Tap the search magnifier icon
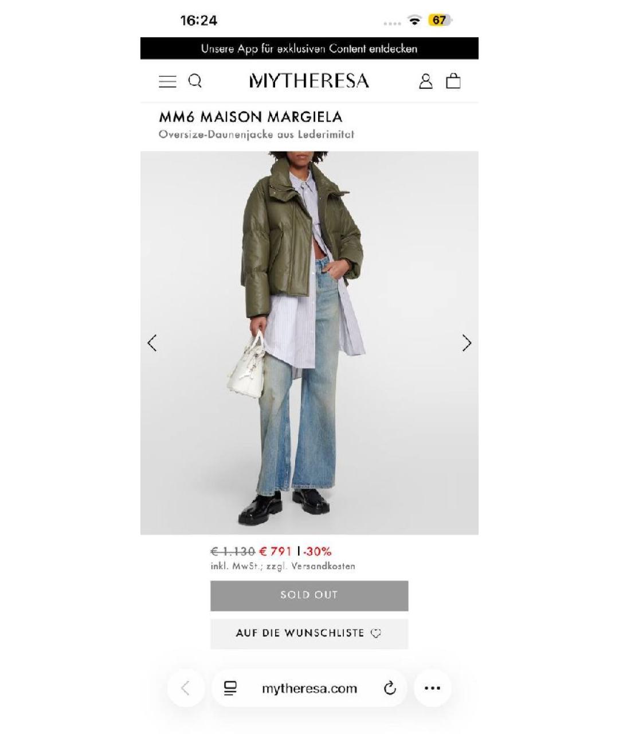The width and height of the screenshot is (619, 734). pyautogui.click(x=195, y=81)
